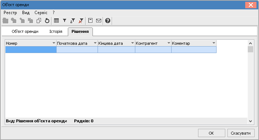Screen dimensions: 259x140
Task: Select the empty Початкова дата cell
Action: [x=77, y=50]
